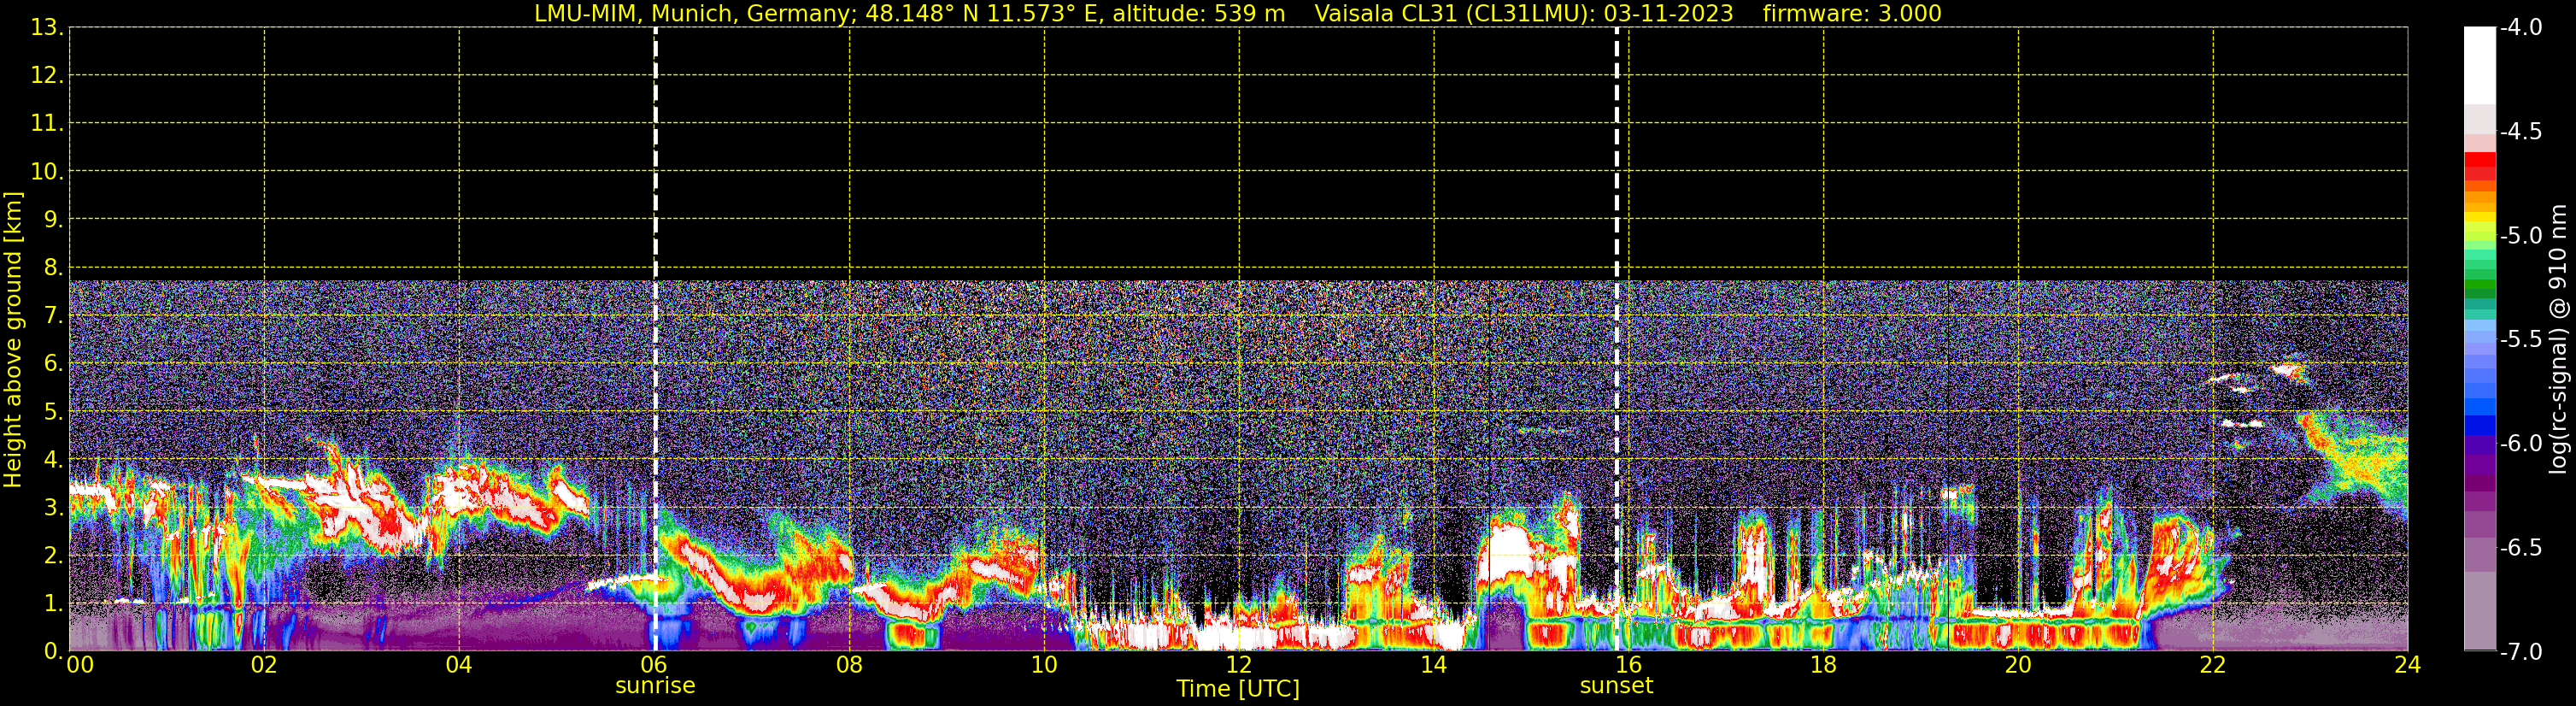
Task: Click the time axis tick '00'
Action: [x=80, y=665]
